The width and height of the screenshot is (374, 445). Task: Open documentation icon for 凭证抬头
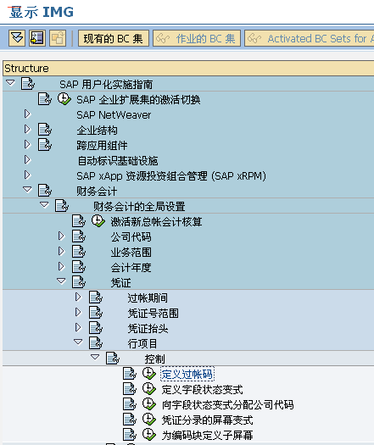coord(96,328)
